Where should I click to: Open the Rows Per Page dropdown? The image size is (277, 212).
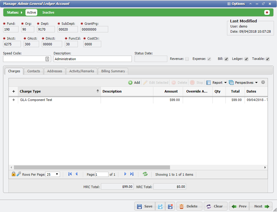(x=53, y=174)
